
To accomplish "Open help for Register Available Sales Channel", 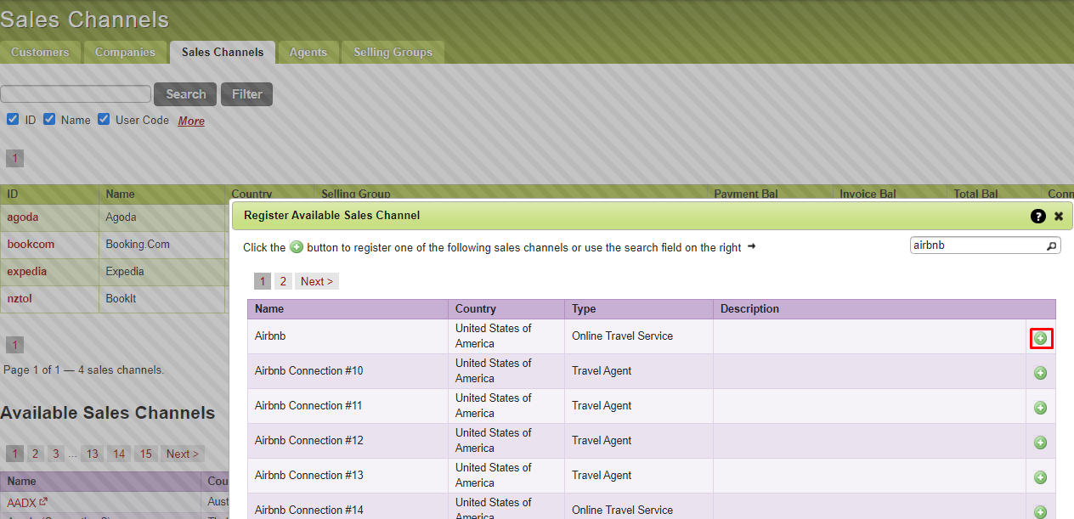I will pos(1037,216).
